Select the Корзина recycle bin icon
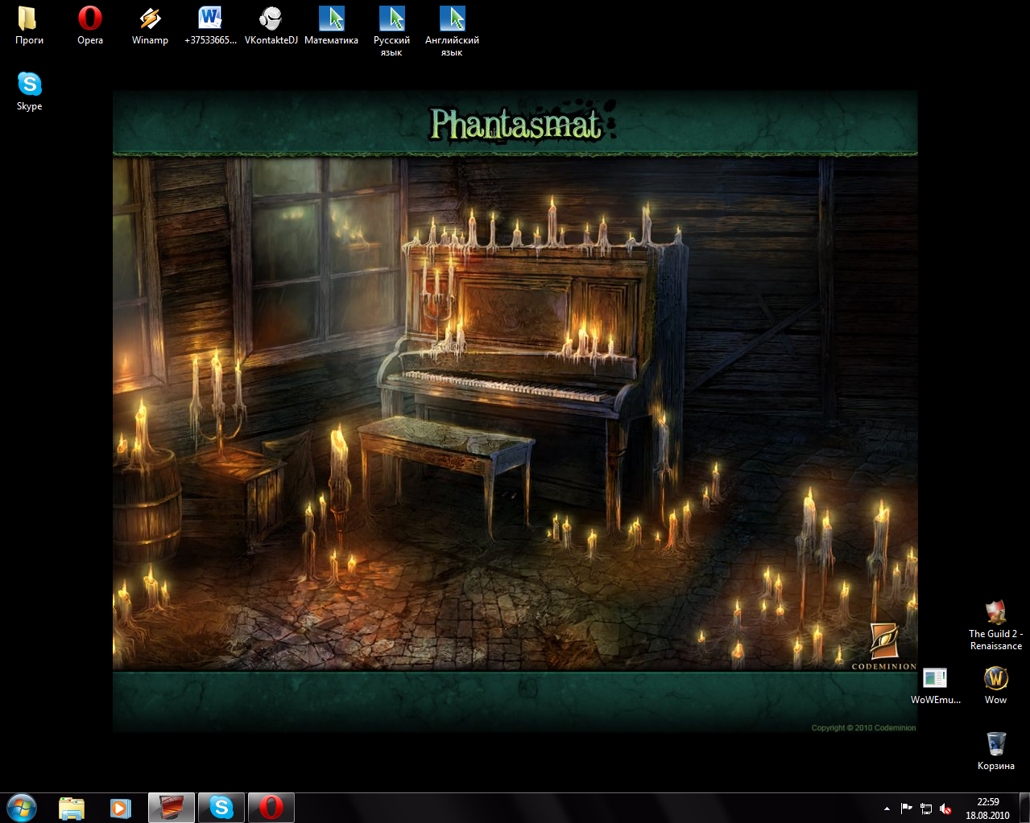1030x823 pixels. (996, 751)
